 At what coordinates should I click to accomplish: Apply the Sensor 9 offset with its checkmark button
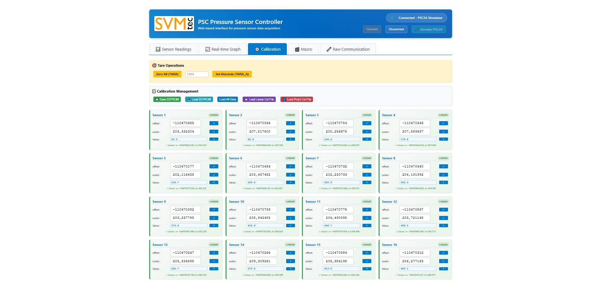click(214, 210)
